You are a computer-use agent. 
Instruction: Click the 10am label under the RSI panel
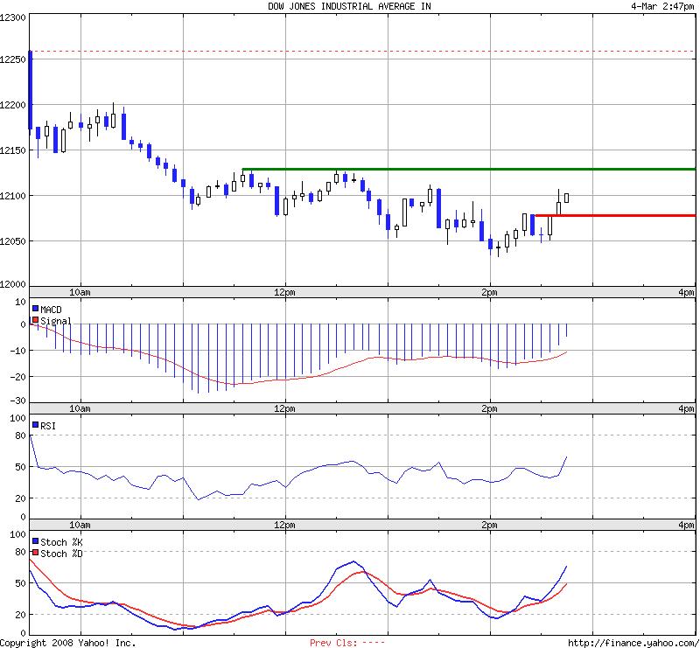(80, 525)
